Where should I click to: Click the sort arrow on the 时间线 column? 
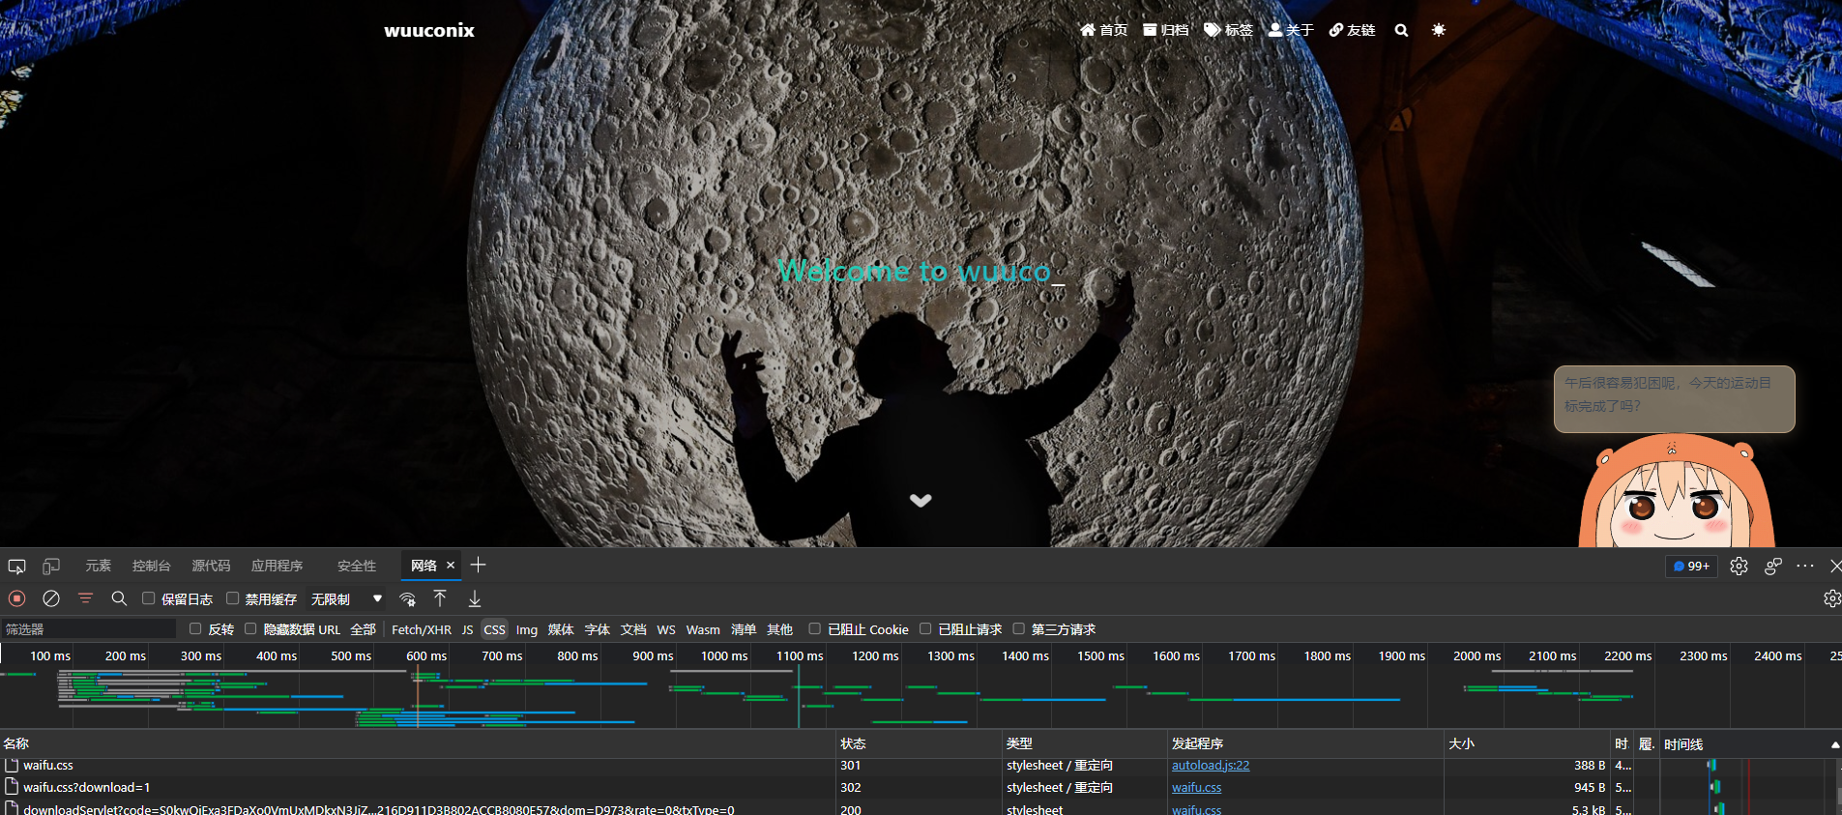[x=1835, y=744]
